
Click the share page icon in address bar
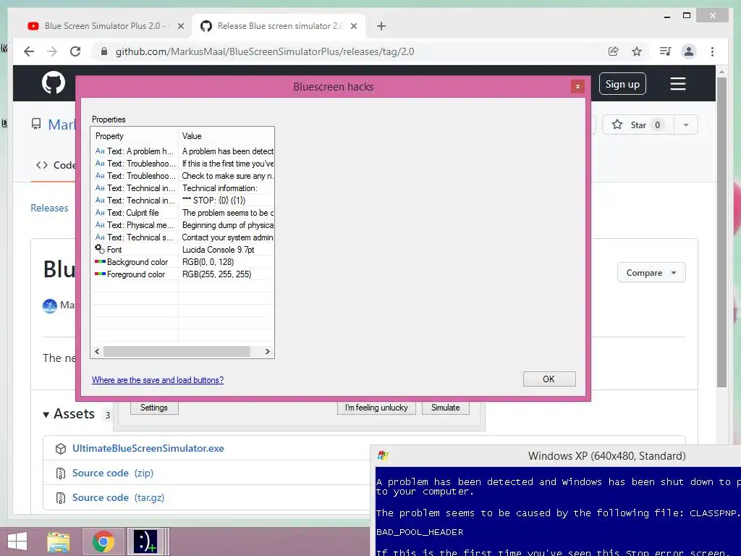(614, 51)
